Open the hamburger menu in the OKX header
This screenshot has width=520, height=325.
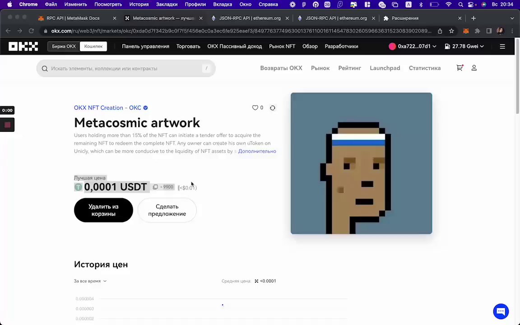point(502,46)
